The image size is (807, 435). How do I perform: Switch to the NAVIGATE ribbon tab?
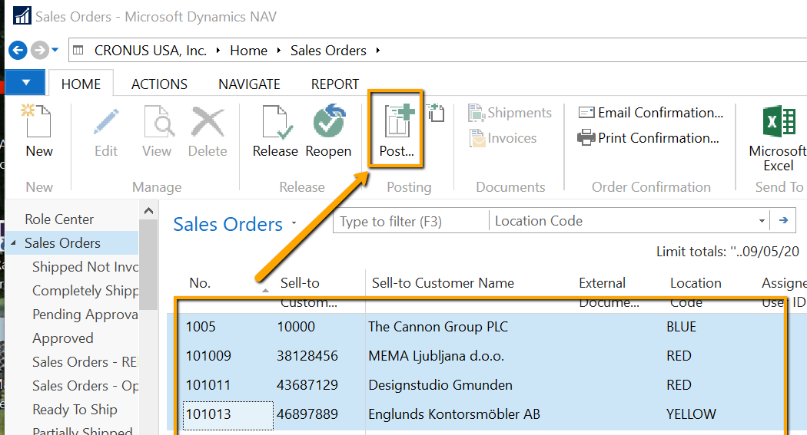[x=249, y=84]
